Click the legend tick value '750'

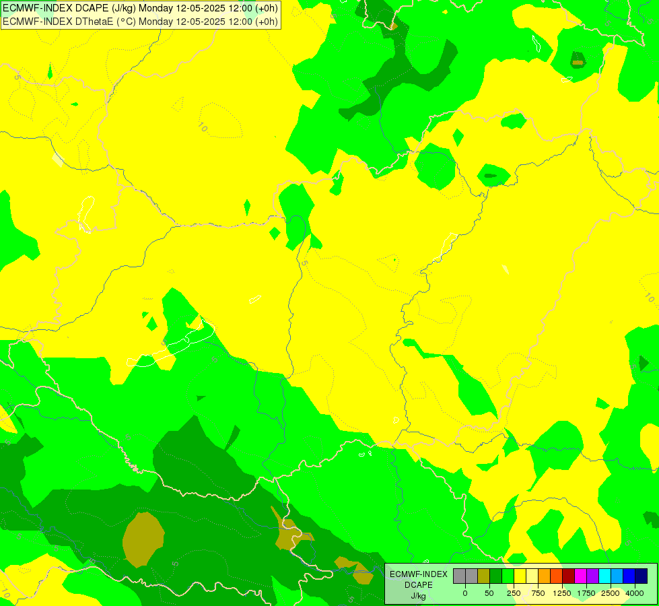click(538, 593)
